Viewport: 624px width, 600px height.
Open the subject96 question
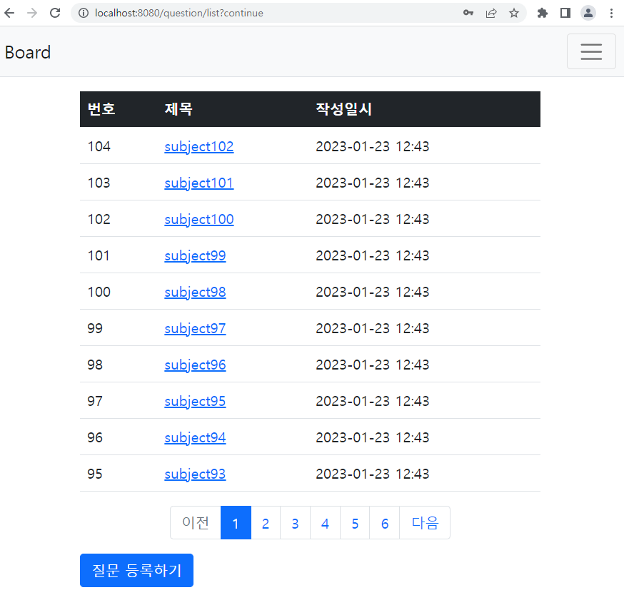click(195, 365)
